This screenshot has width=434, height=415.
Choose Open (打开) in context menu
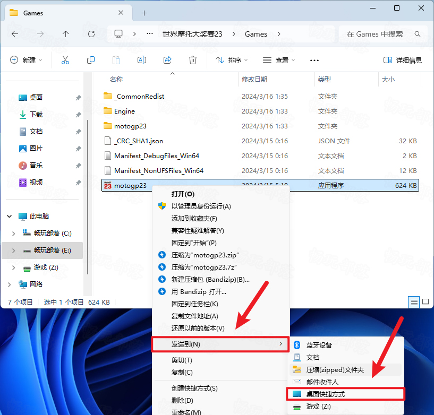(x=220, y=194)
